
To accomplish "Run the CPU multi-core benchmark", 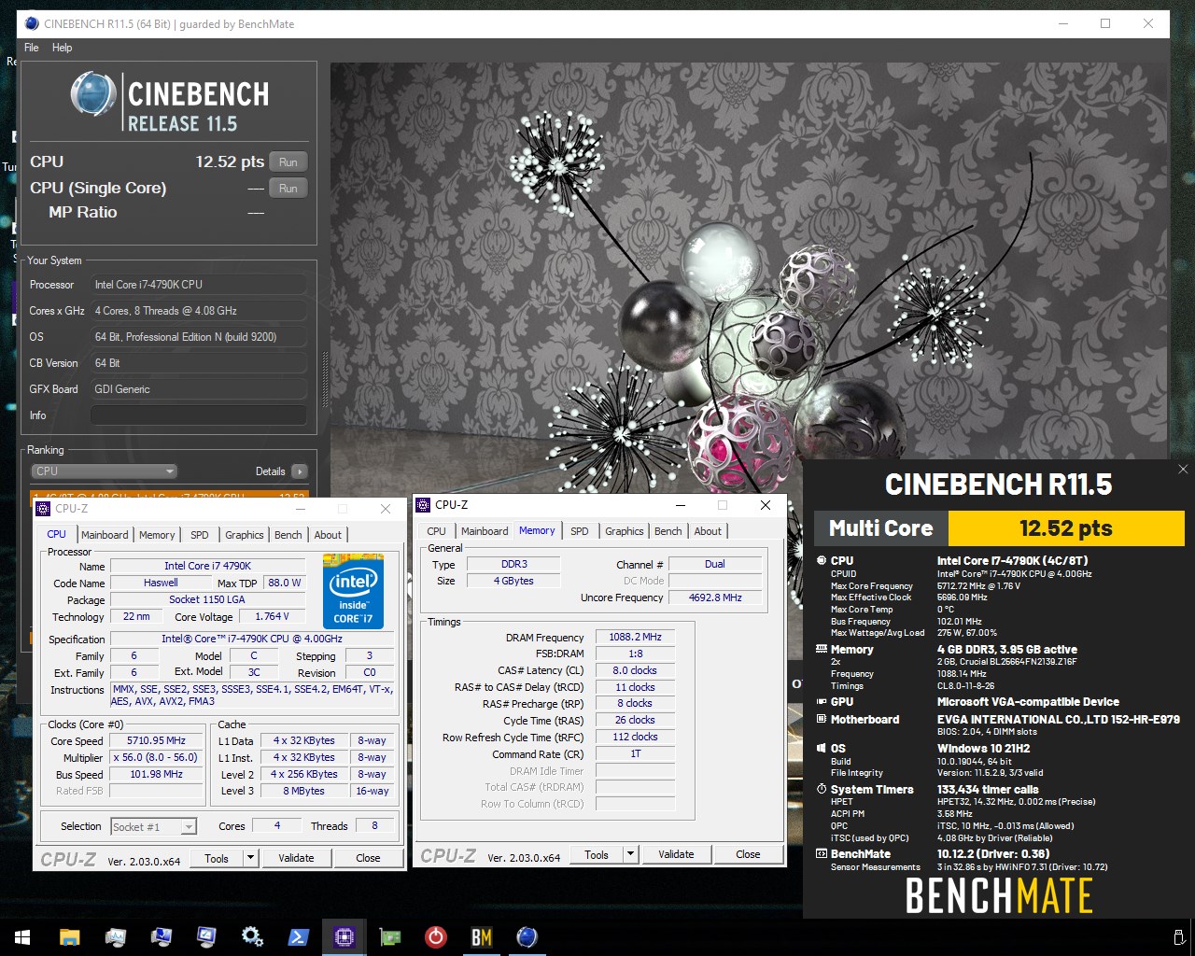I will pyautogui.click(x=288, y=162).
